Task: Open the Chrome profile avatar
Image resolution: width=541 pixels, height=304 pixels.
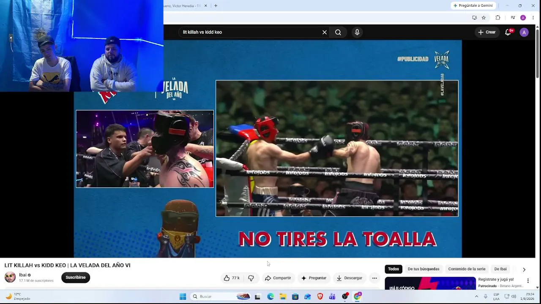Action: point(523,18)
